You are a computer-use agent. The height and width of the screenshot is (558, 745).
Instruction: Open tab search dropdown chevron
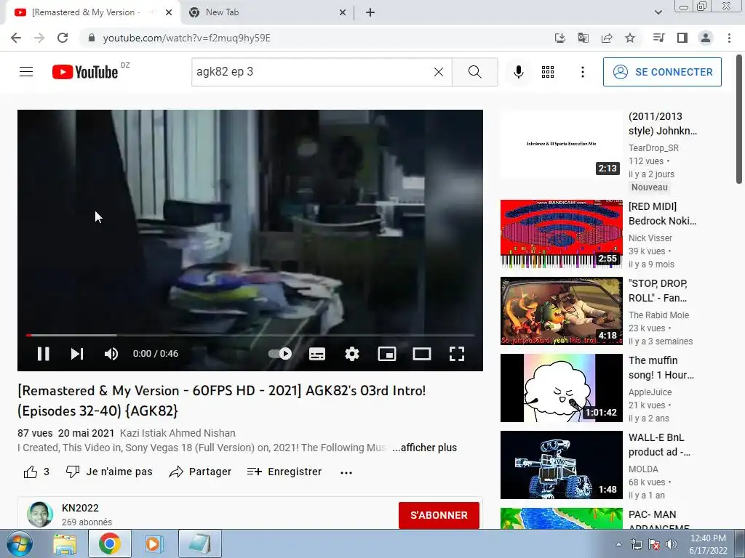pyautogui.click(x=658, y=12)
